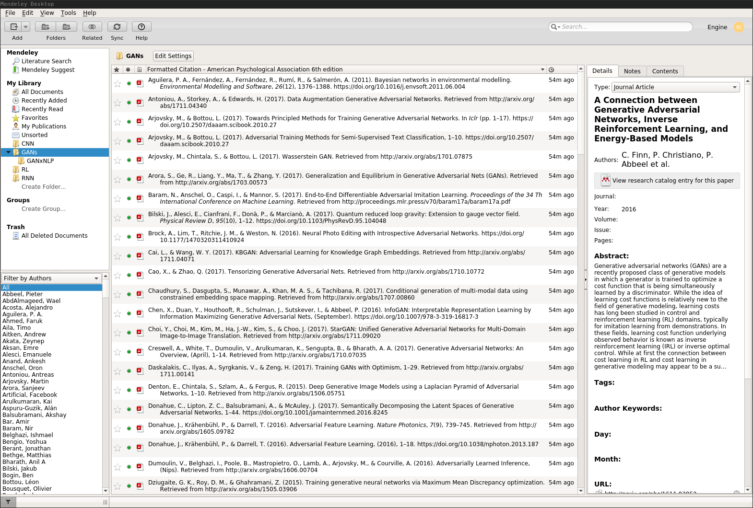
Task: Select All Documents in My Library
Action: point(42,92)
